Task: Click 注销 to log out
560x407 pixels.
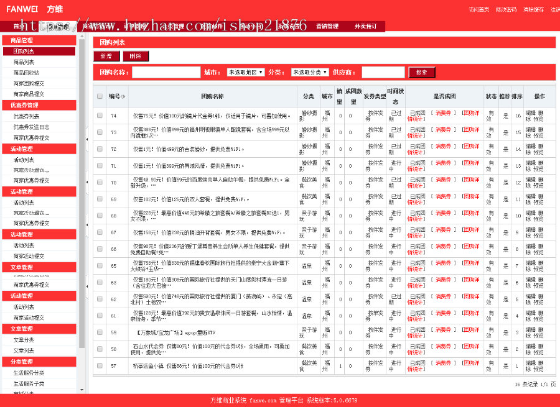Action: [x=555, y=10]
